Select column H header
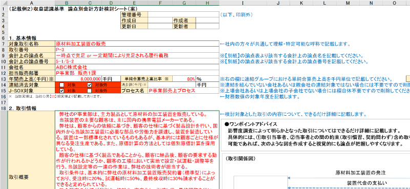The width and height of the screenshot is (410, 189). click(208, 3)
